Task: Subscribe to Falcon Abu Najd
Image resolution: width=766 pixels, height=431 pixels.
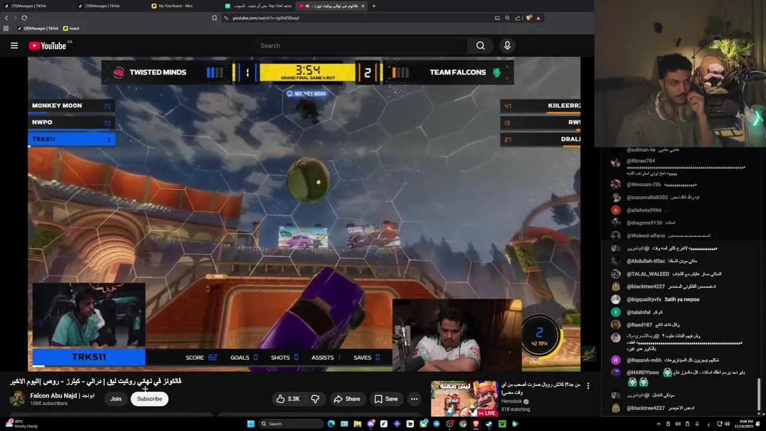Action: tap(150, 399)
